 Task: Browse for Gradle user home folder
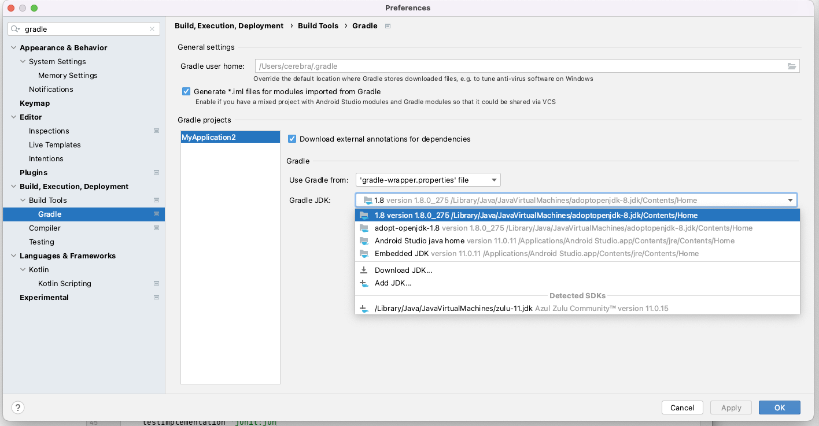coord(792,66)
